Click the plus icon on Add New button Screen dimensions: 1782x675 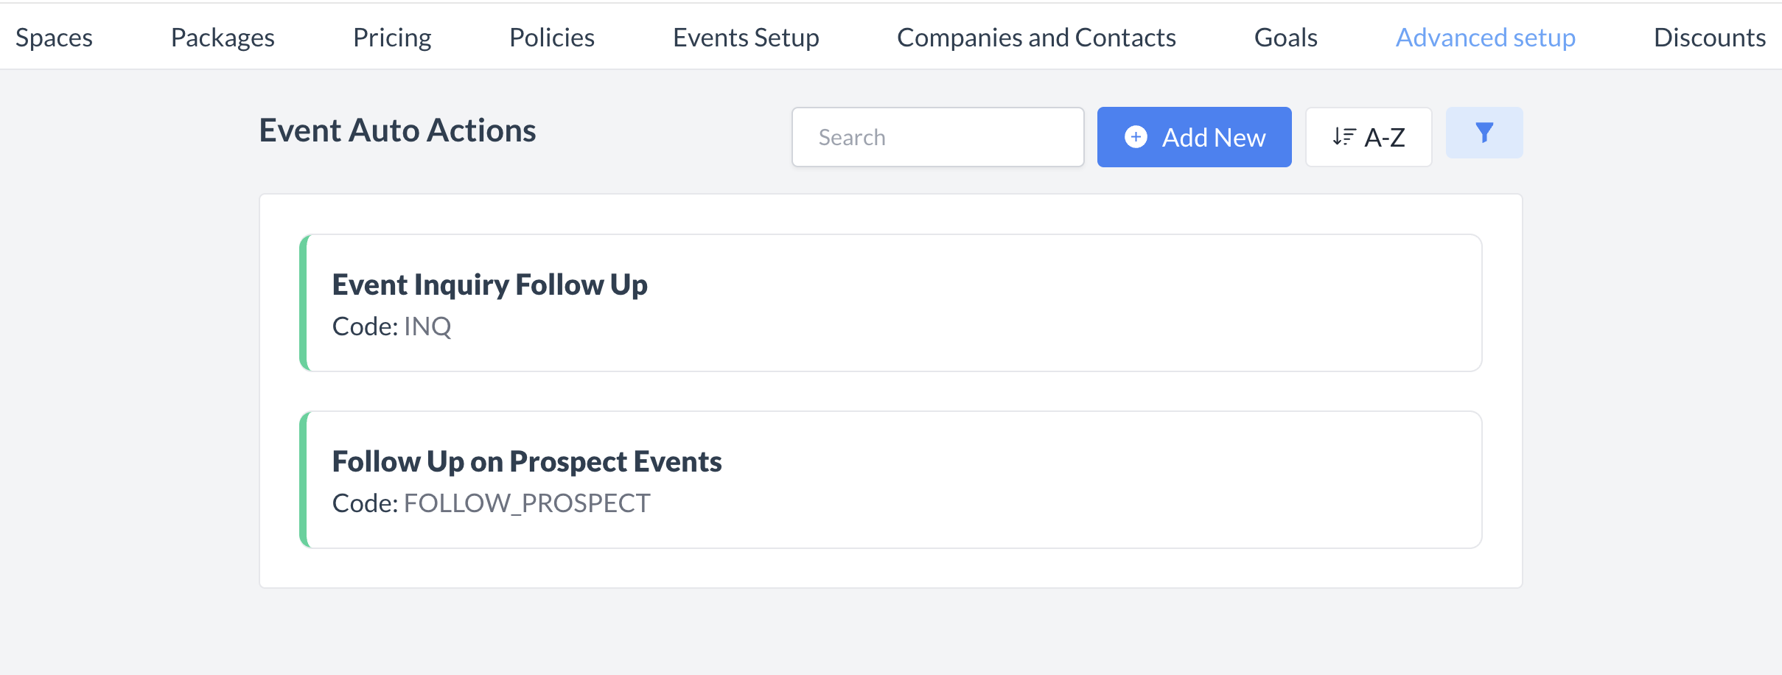coord(1135,137)
